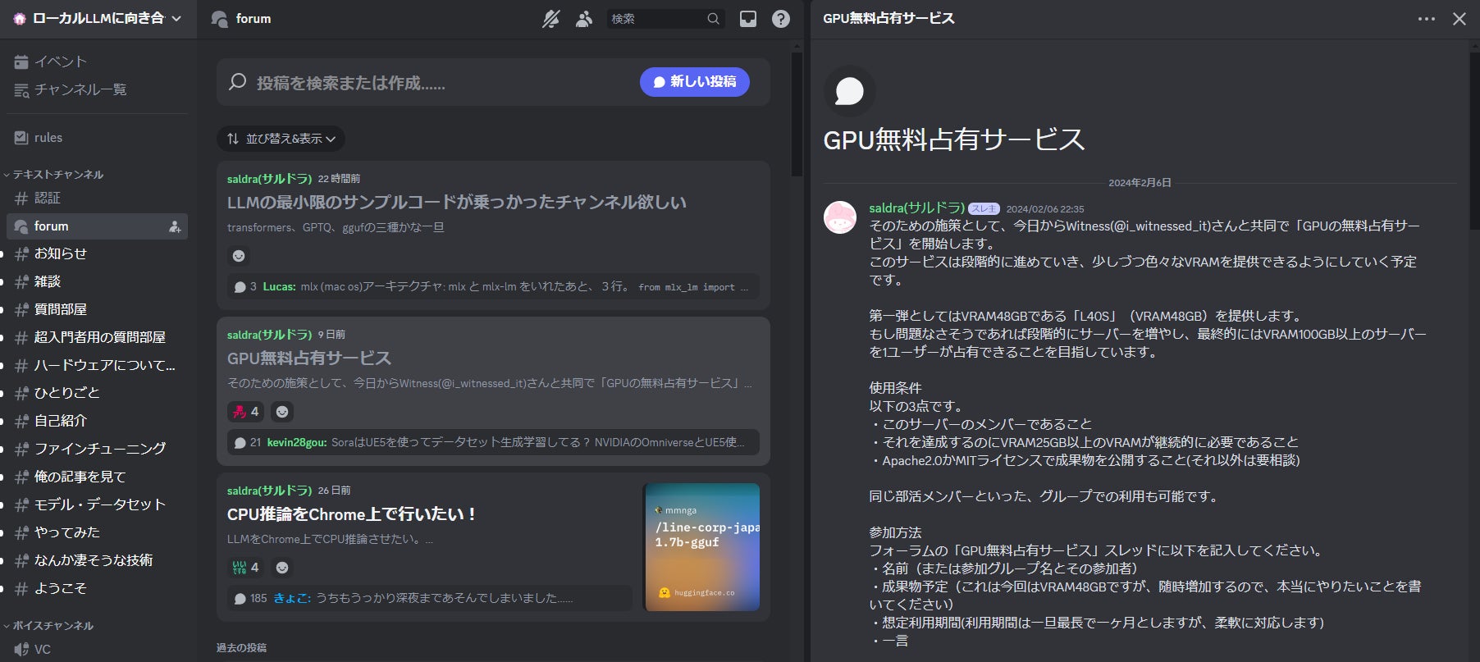
Task: Click the invite member icon on forum channel
Action: pos(175,227)
